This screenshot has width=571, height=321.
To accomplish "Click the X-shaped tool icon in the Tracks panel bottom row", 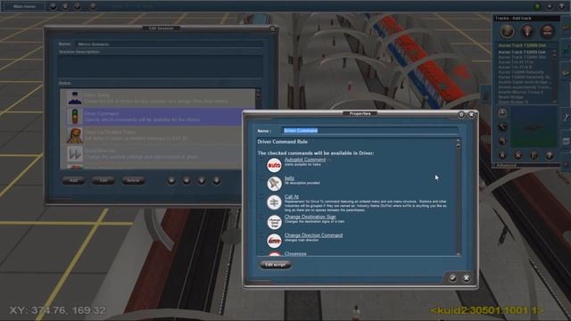I will (517, 155).
